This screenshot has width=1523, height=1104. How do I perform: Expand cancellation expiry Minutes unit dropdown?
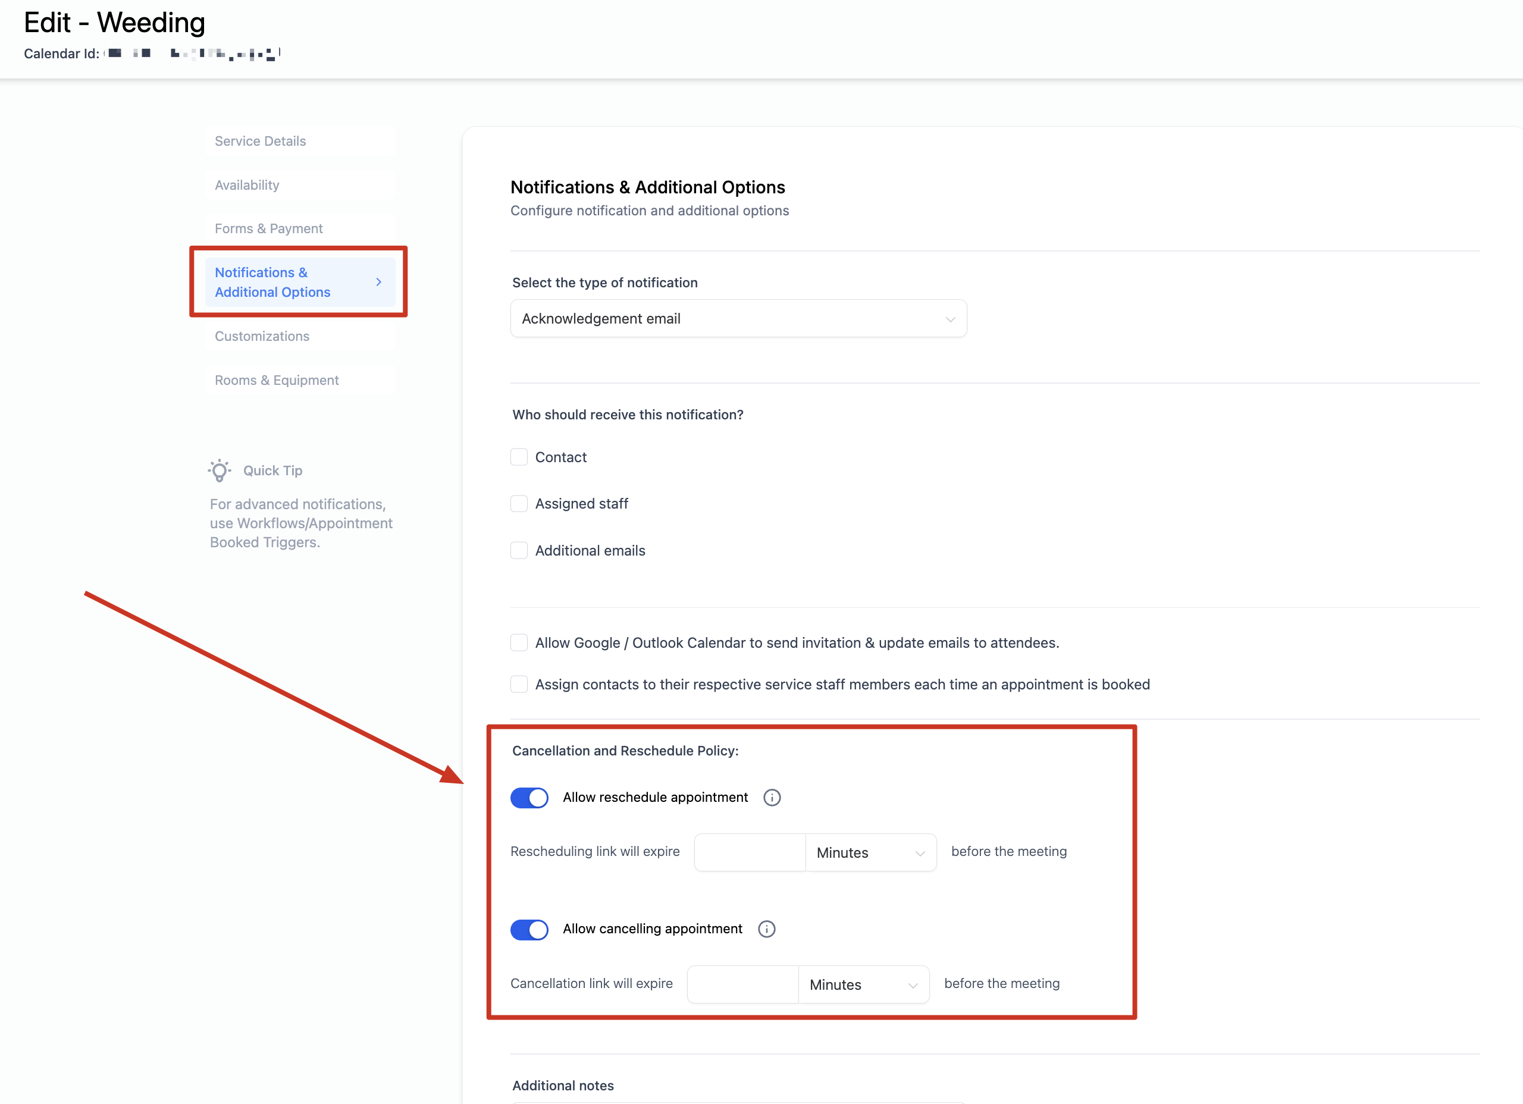[863, 984]
